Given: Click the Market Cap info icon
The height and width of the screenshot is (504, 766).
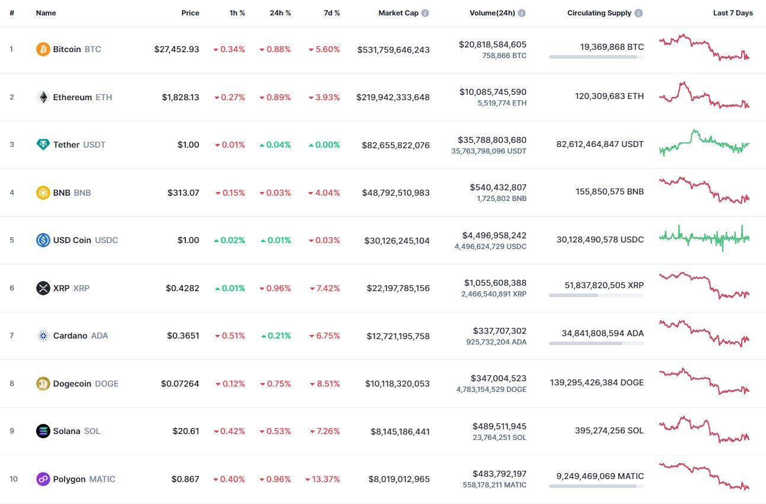Looking at the screenshot, I should 425,13.
